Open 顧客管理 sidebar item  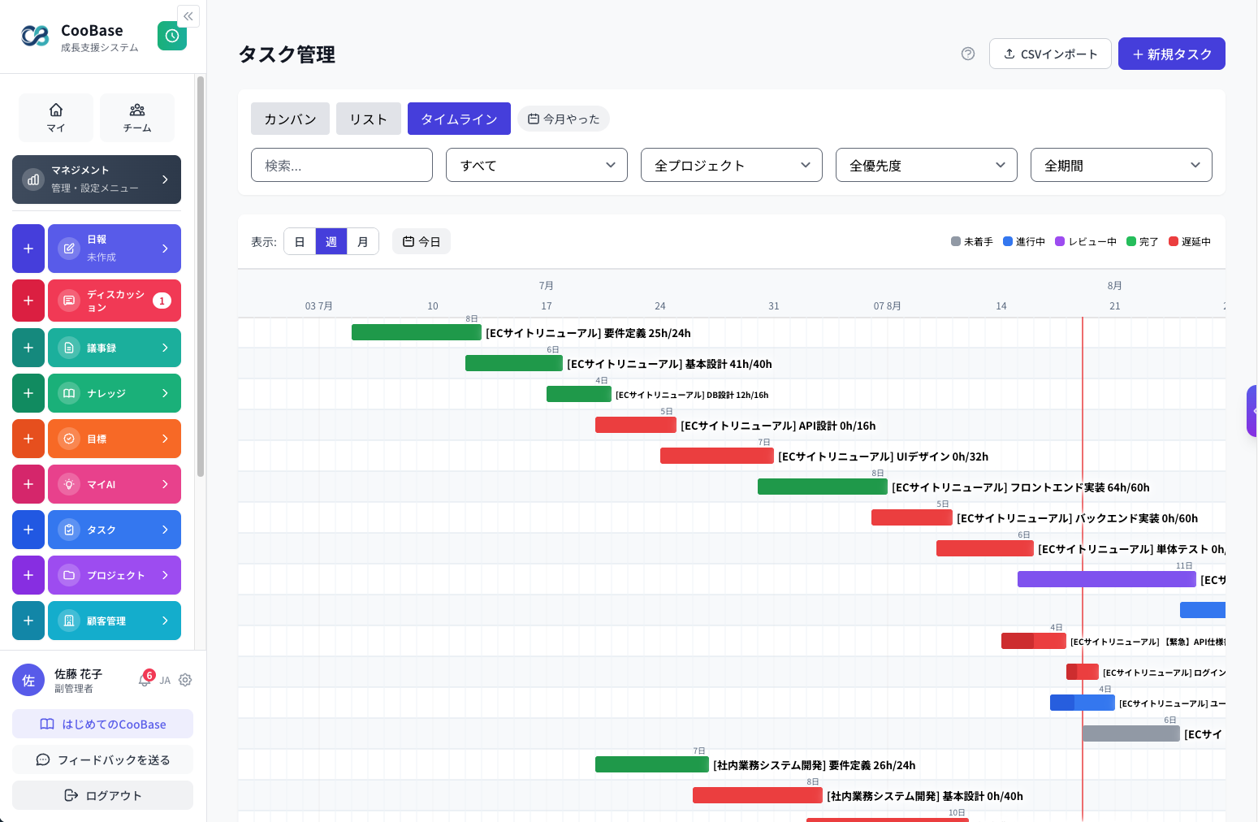[x=115, y=621]
